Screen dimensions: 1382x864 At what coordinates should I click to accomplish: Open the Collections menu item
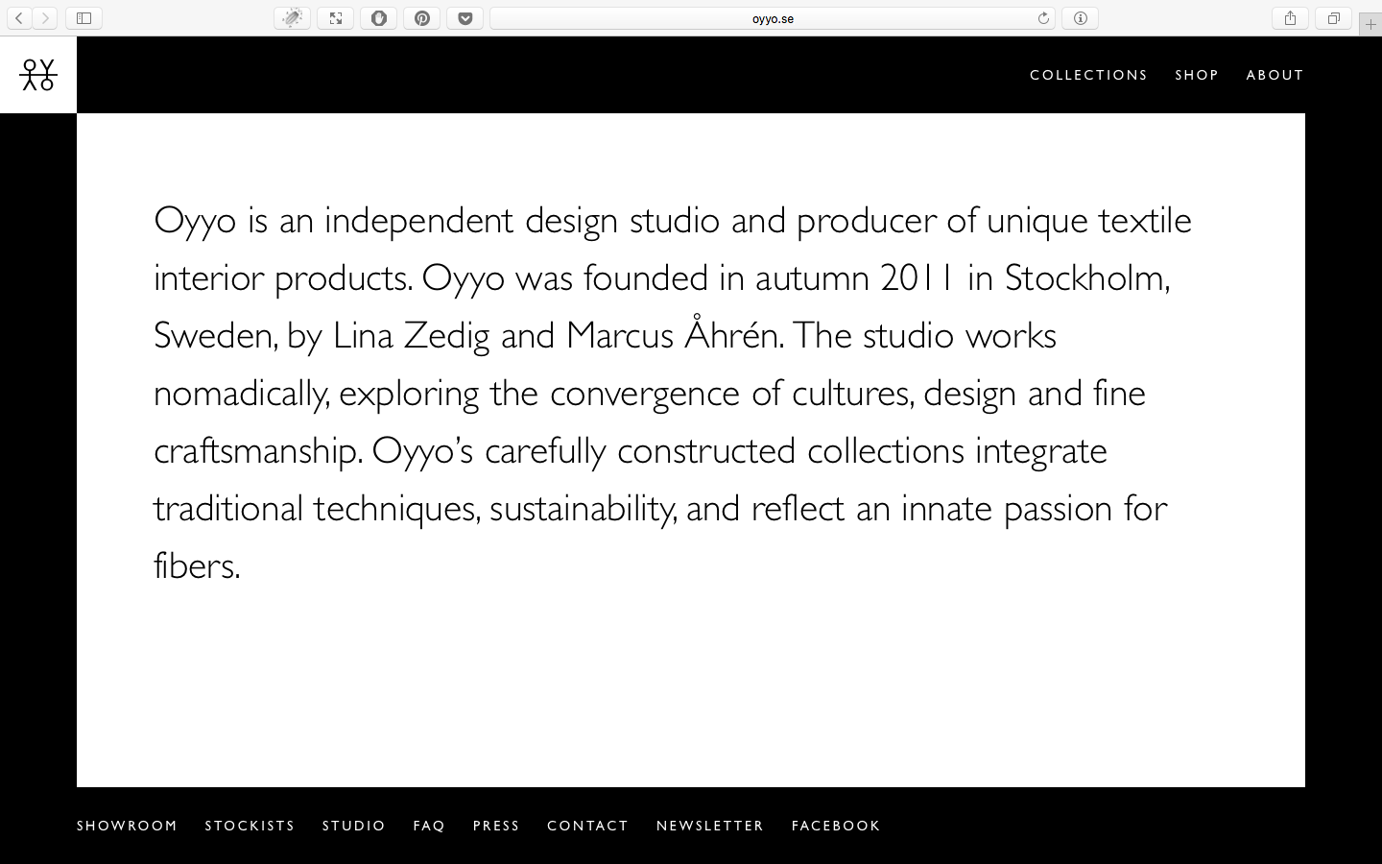pyautogui.click(x=1088, y=75)
